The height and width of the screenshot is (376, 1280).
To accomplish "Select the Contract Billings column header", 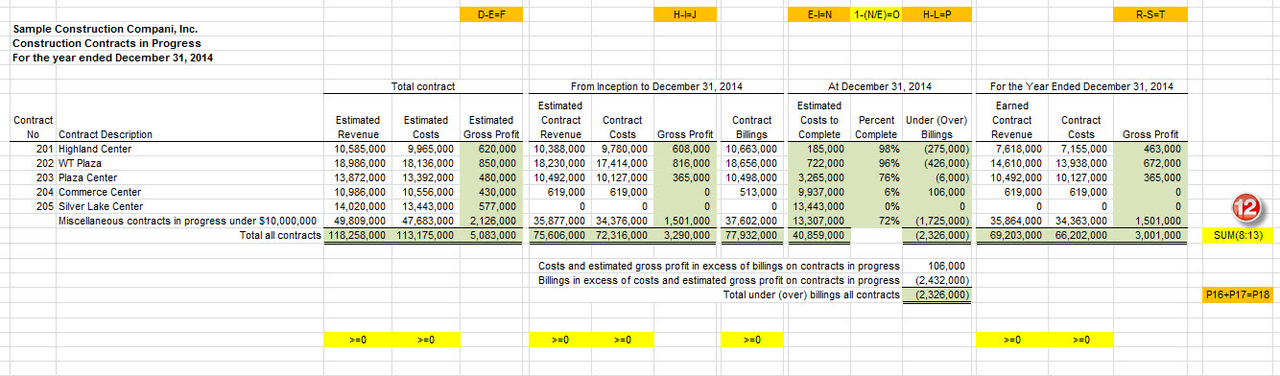I will (x=751, y=128).
